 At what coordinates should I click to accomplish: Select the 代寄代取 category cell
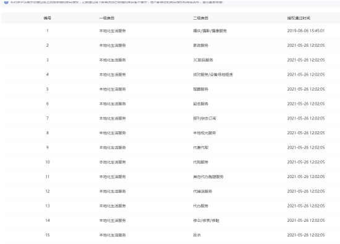(200, 147)
